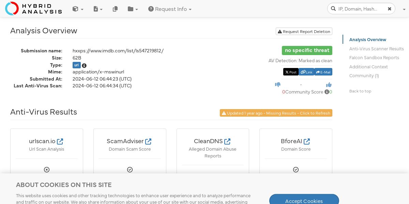Click the search magnifier icon
409x204 pixels.
click(333, 9)
